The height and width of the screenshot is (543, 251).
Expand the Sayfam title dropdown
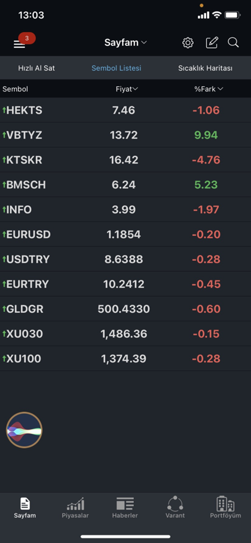click(x=126, y=42)
